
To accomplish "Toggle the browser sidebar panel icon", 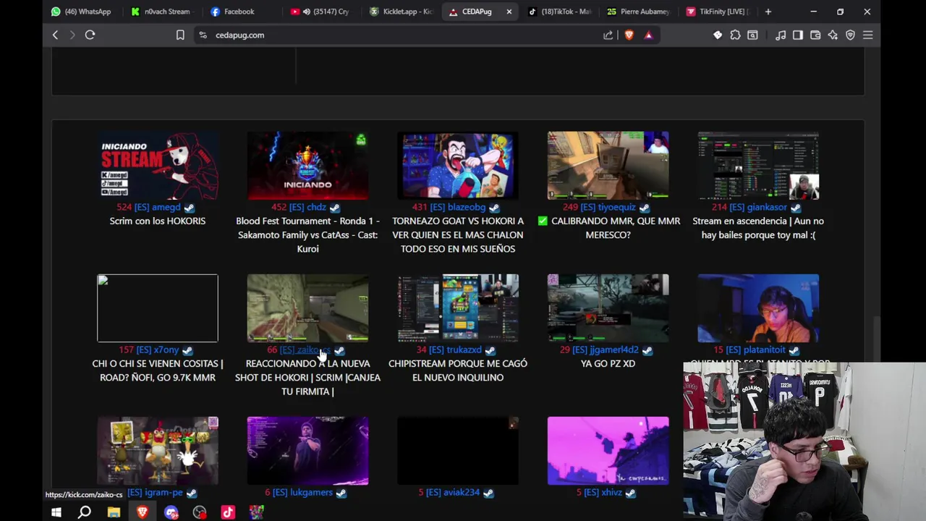I will click(797, 35).
